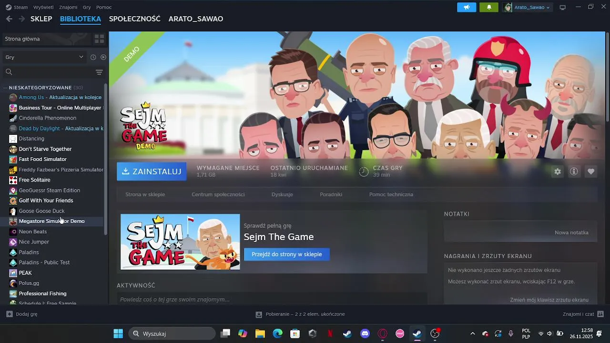Click the Goose Goose Duck icon
The height and width of the screenshot is (343, 610).
click(13, 211)
